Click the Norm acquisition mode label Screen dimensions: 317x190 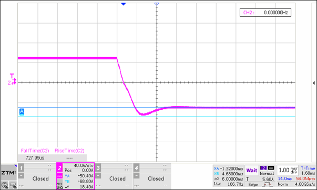pos(283,184)
